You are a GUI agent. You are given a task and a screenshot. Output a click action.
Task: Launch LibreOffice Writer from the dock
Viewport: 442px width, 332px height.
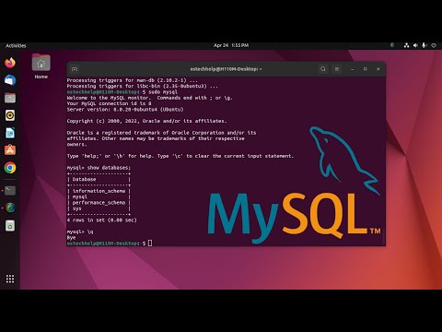click(10, 133)
